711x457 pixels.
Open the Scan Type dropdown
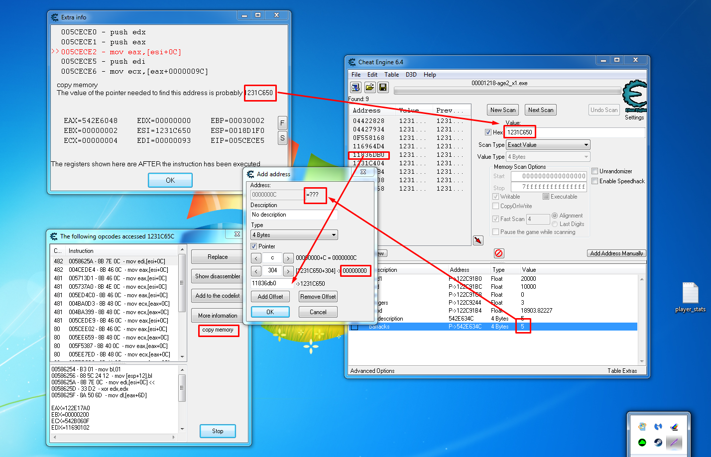(548, 145)
